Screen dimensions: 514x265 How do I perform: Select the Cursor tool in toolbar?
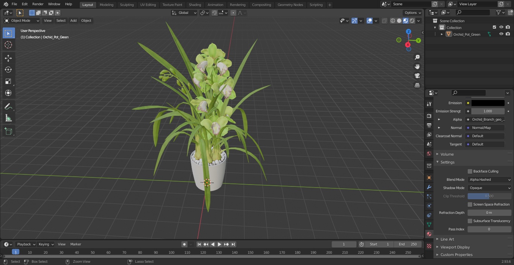tap(8, 45)
